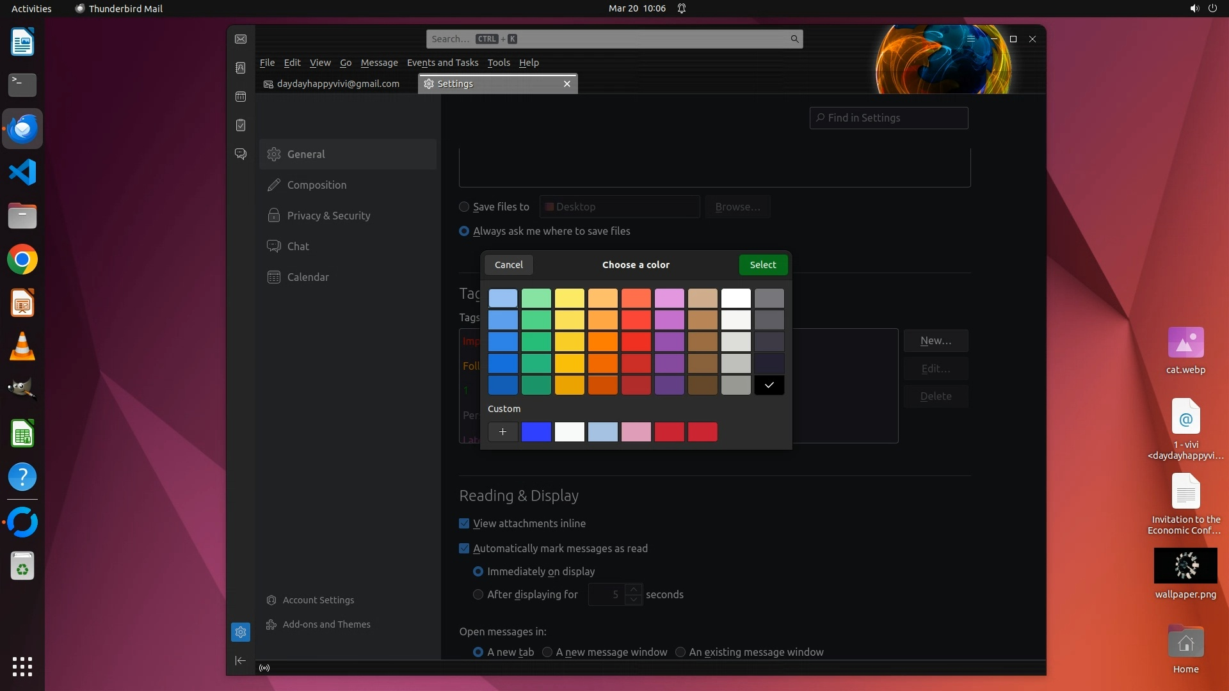Pick the bright blue custom color swatch
The width and height of the screenshot is (1229, 691).
(x=536, y=432)
